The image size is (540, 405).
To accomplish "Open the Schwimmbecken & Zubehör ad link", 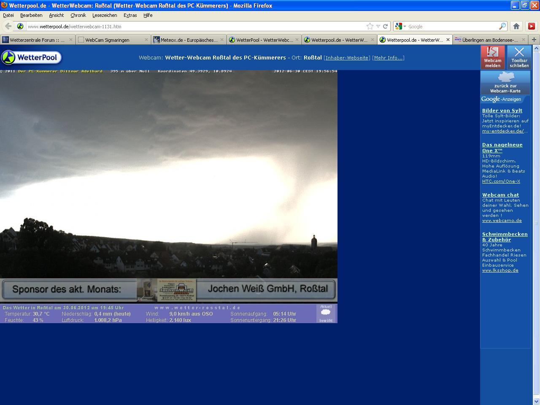I will point(505,237).
